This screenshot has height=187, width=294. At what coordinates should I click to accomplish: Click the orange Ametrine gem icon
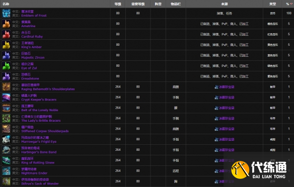(x=6, y=24)
